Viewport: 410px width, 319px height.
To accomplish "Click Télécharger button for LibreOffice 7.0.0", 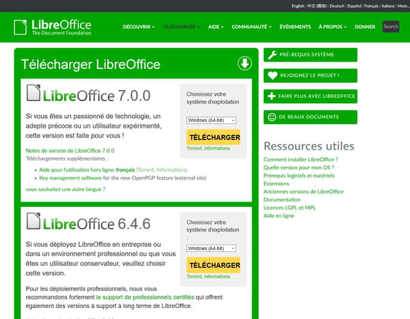I will pyautogui.click(x=213, y=137).
